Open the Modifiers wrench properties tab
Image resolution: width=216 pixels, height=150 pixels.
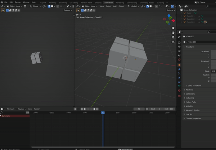coord(179,69)
